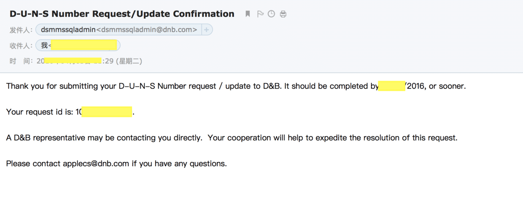Print this email using the printer icon

tap(283, 14)
